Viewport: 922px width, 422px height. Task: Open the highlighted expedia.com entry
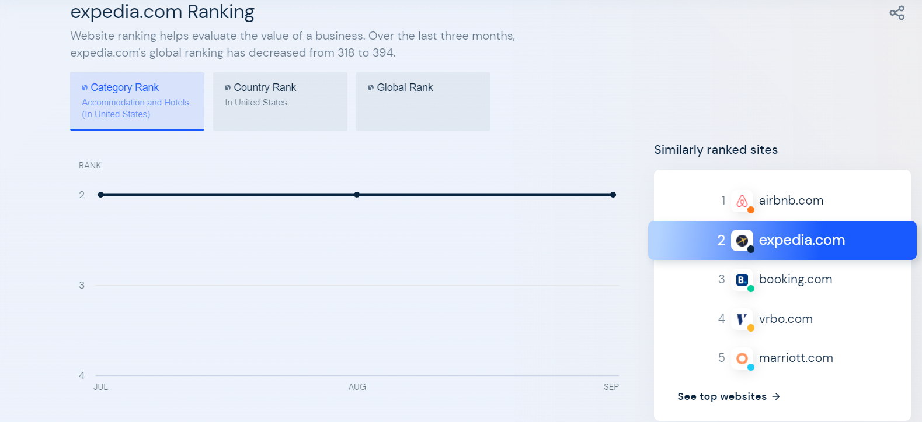click(782, 240)
